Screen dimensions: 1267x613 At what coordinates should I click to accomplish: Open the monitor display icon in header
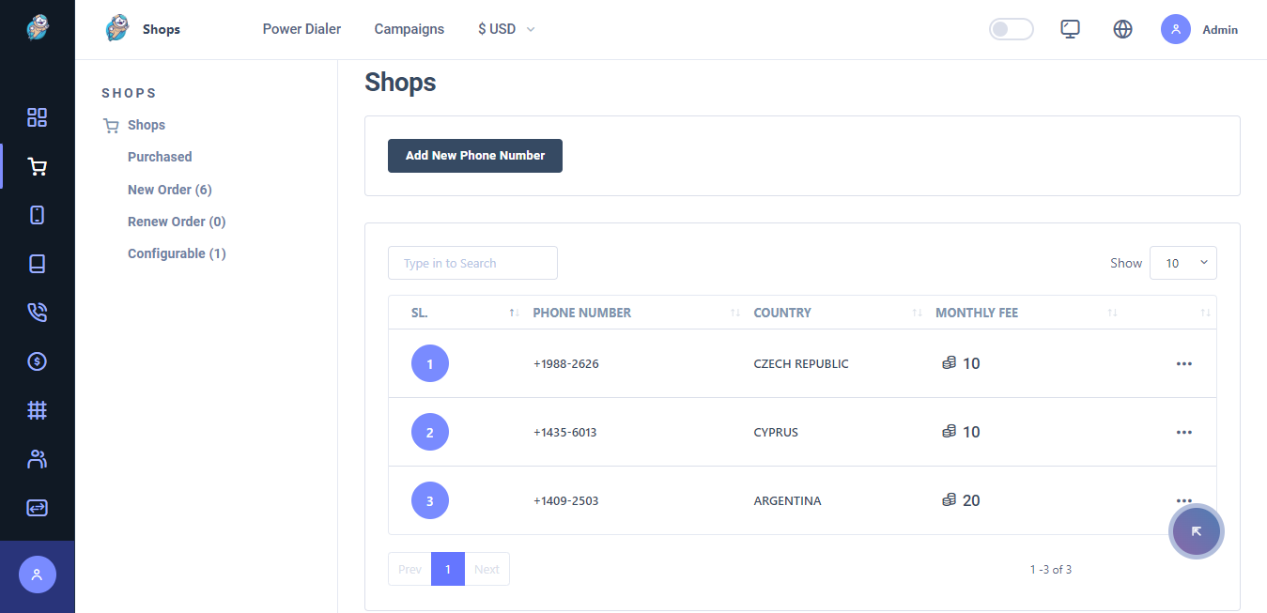(1070, 29)
